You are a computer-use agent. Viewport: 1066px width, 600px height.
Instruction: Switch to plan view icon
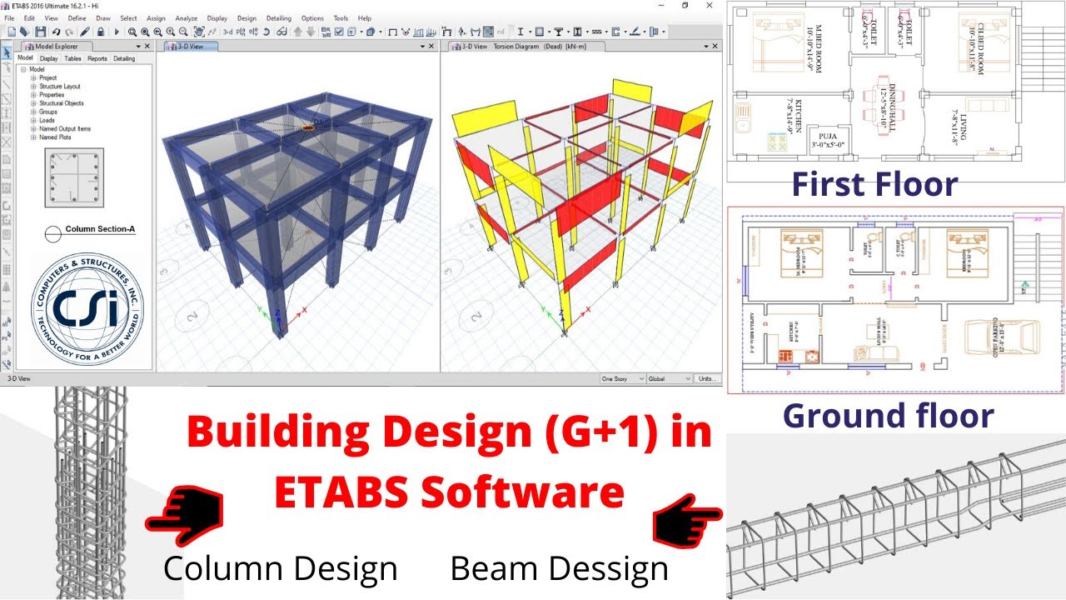(x=241, y=32)
